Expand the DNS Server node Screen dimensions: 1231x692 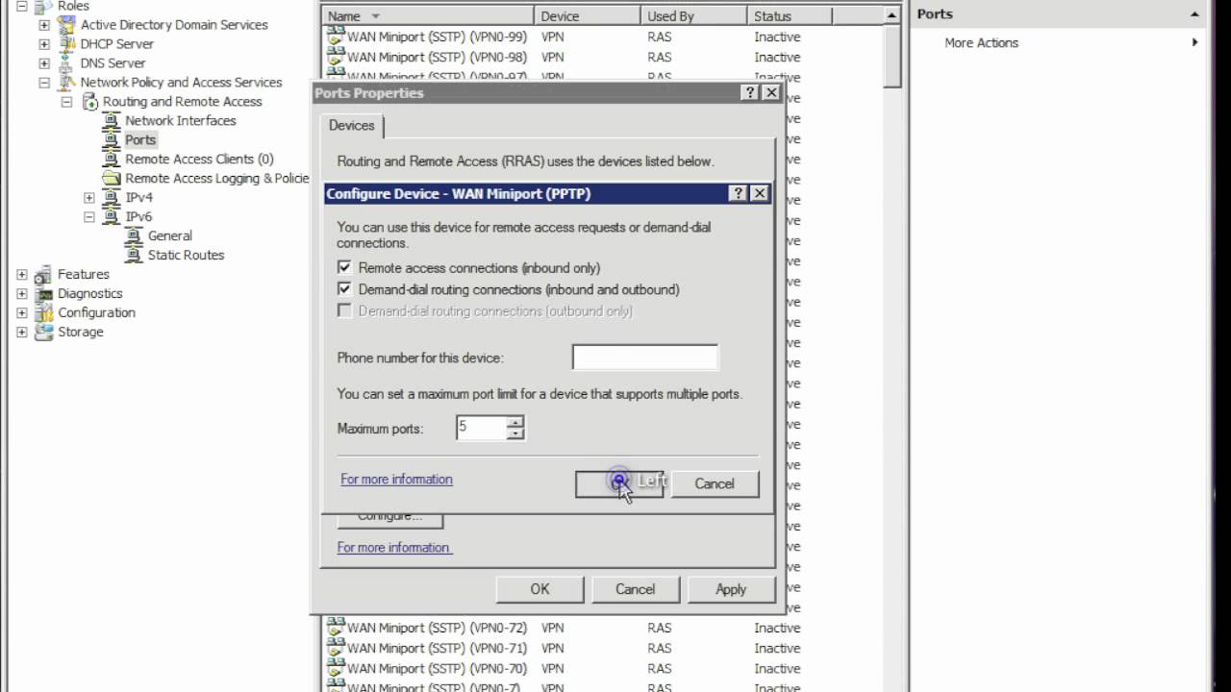click(x=44, y=63)
